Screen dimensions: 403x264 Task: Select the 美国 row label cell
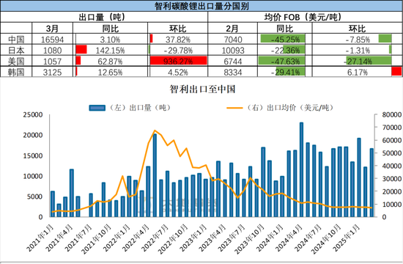click(x=16, y=62)
